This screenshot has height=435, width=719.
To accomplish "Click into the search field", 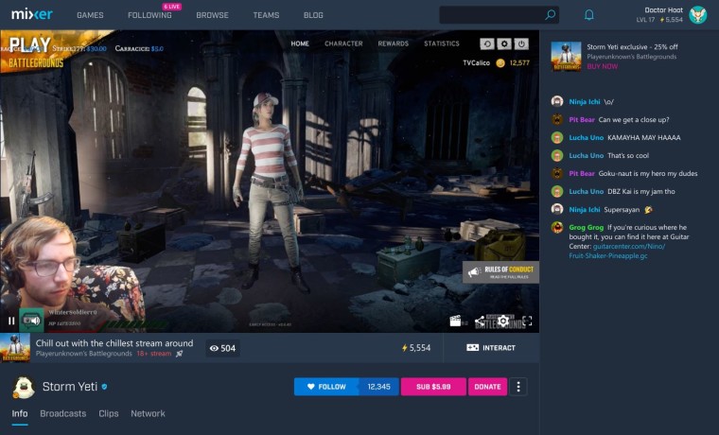I will click(491, 15).
